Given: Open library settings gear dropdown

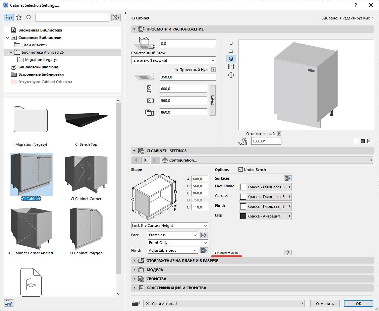Looking at the screenshot, I should pos(116,17).
